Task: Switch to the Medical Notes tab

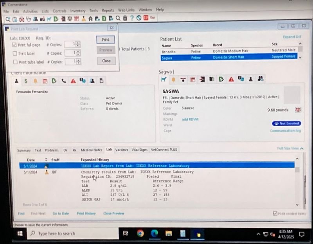Action: tap(92, 150)
